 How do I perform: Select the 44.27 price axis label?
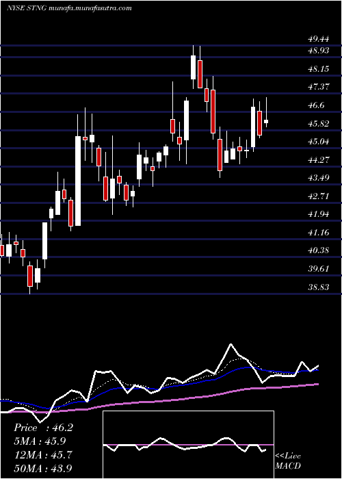tap(319, 159)
